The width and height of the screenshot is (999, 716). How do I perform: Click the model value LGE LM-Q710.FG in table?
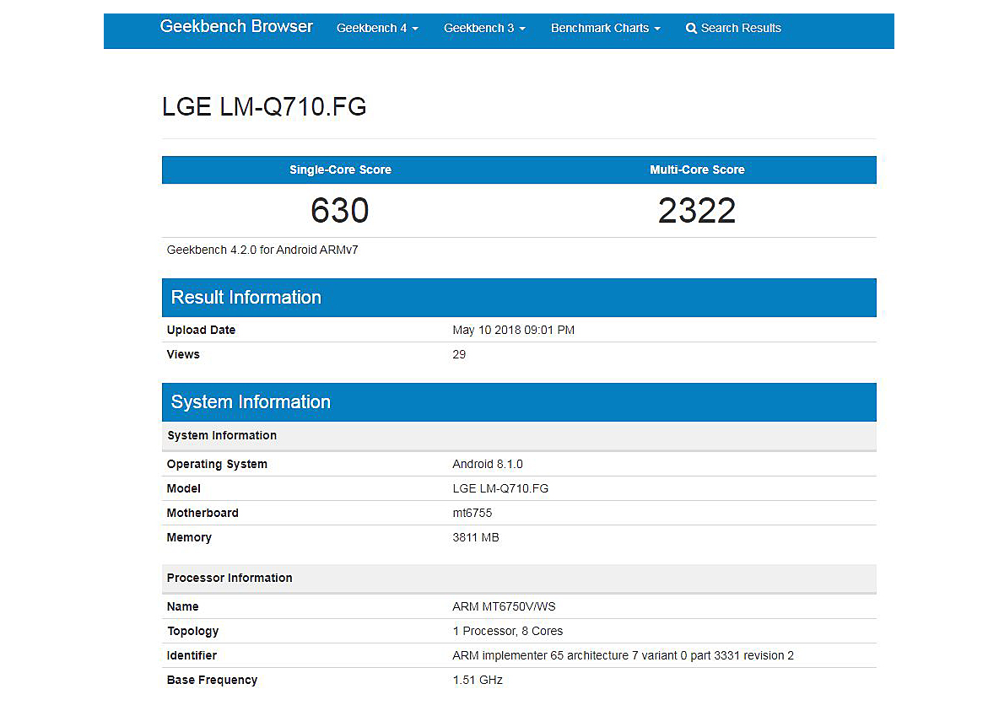tap(500, 488)
